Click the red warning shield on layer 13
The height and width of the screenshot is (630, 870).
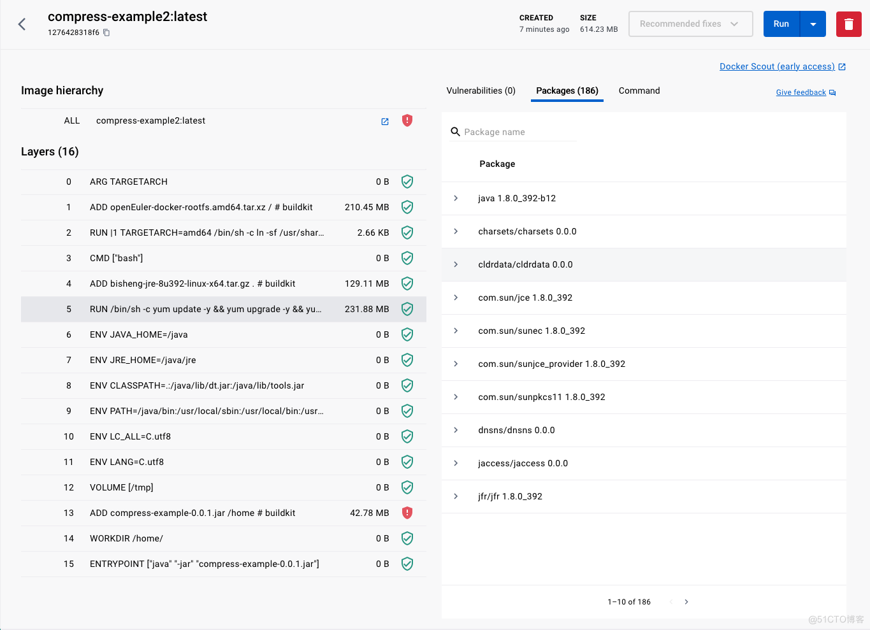tap(407, 513)
